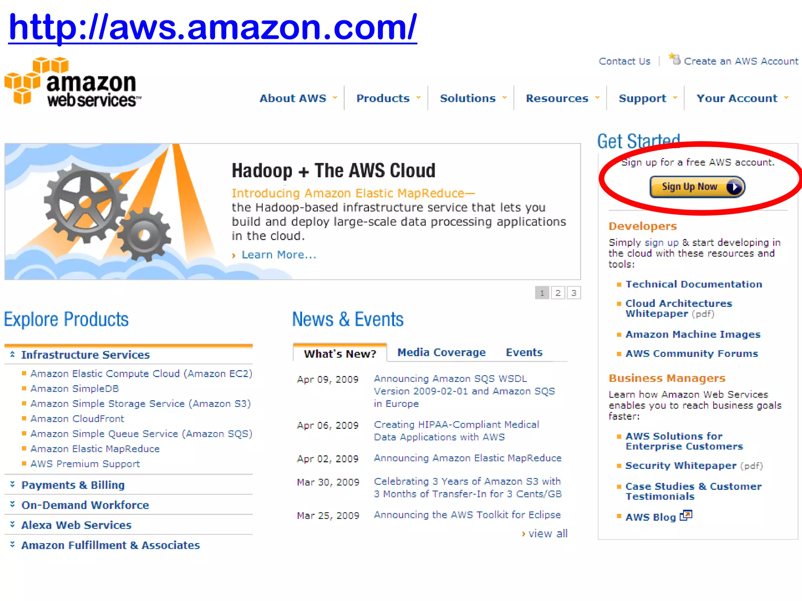The image size is (802, 601).
Task: Open the Amazon CloudFront product link
Action: click(x=77, y=419)
